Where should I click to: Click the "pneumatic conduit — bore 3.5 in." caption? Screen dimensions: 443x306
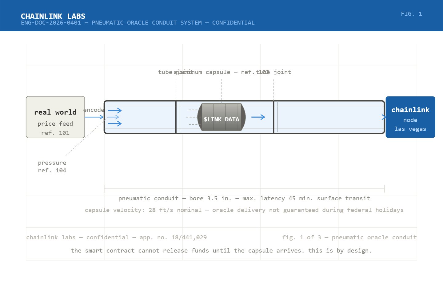tap(244, 198)
